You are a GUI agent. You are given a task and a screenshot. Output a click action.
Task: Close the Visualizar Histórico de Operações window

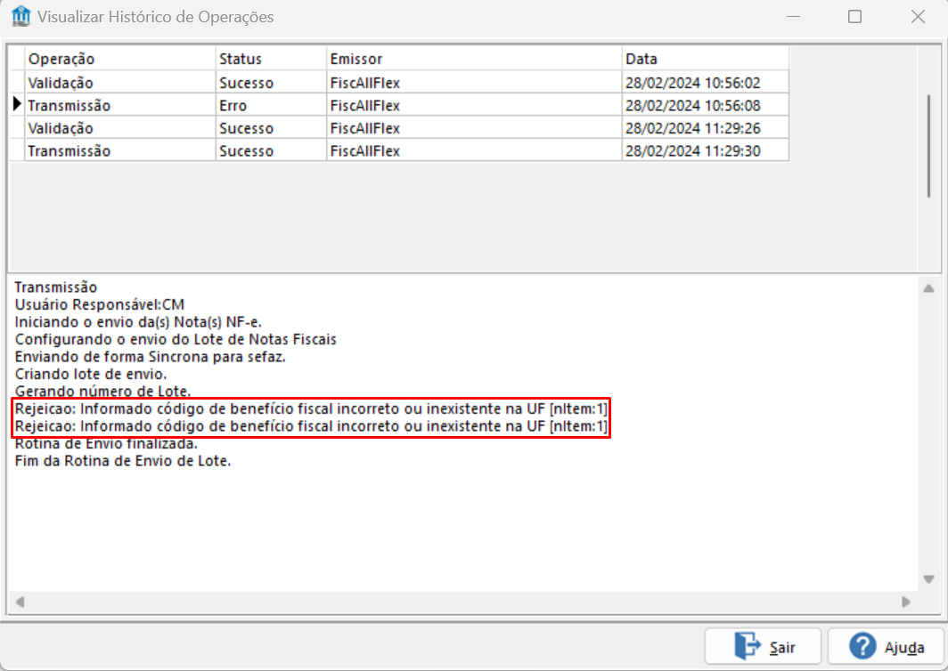pos(918,16)
